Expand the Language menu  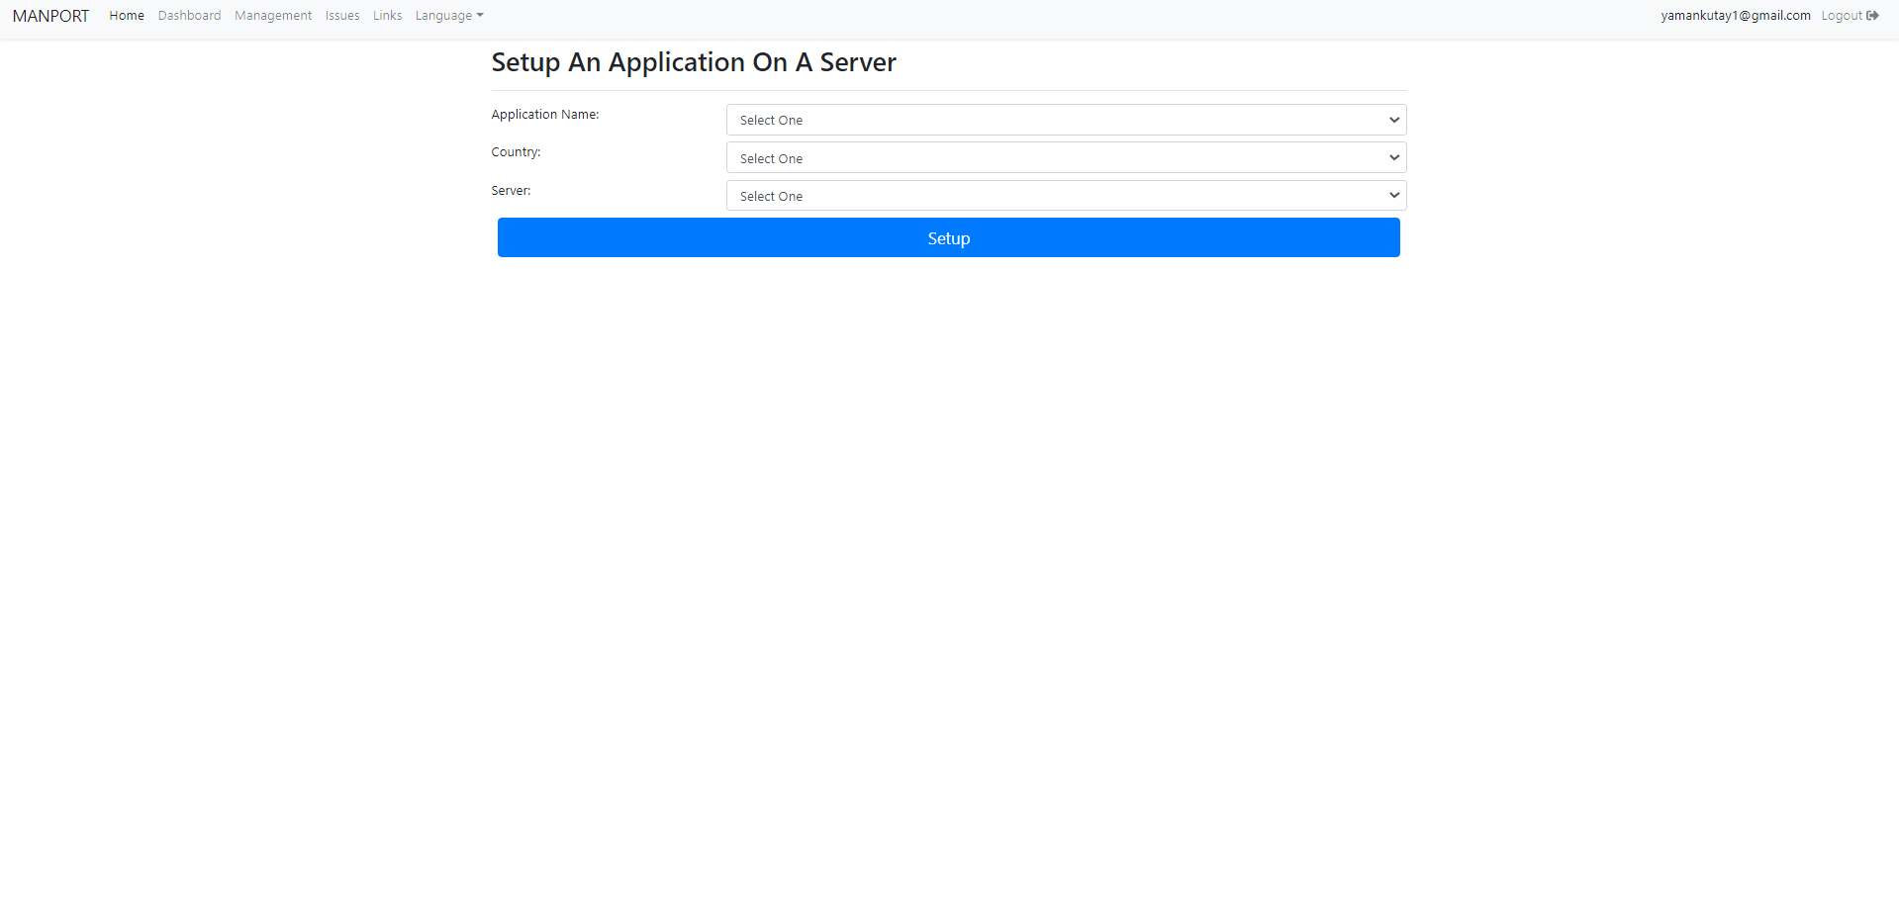click(448, 15)
